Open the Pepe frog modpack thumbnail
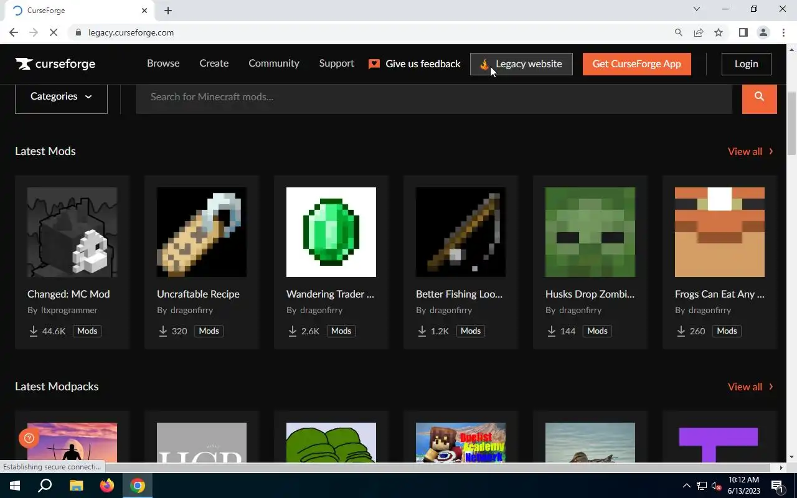Image resolution: width=797 pixels, height=498 pixels. click(x=331, y=443)
